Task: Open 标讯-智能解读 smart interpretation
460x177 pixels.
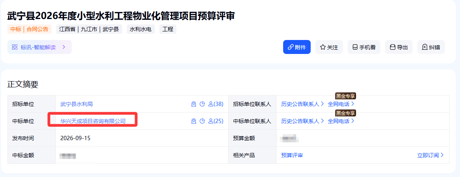Action: (39, 47)
